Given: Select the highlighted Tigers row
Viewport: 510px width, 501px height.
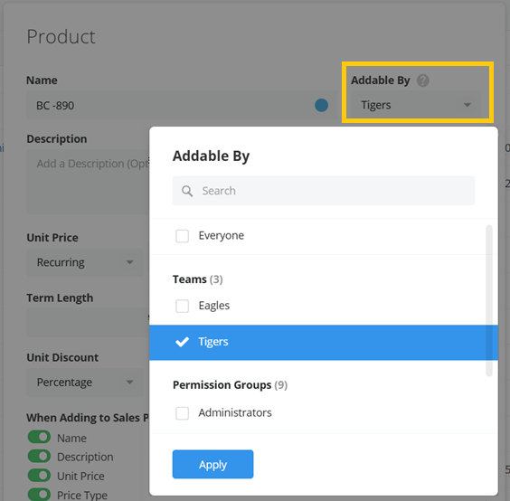Looking at the screenshot, I should [x=324, y=342].
